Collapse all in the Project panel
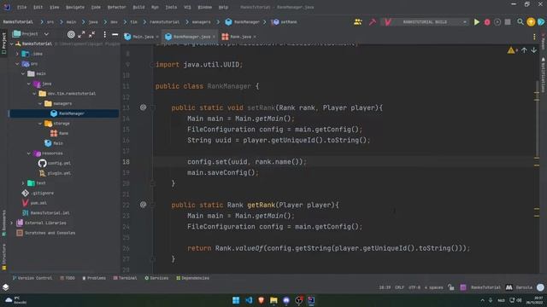This screenshot has width=547, height=307. (x=91, y=34)
